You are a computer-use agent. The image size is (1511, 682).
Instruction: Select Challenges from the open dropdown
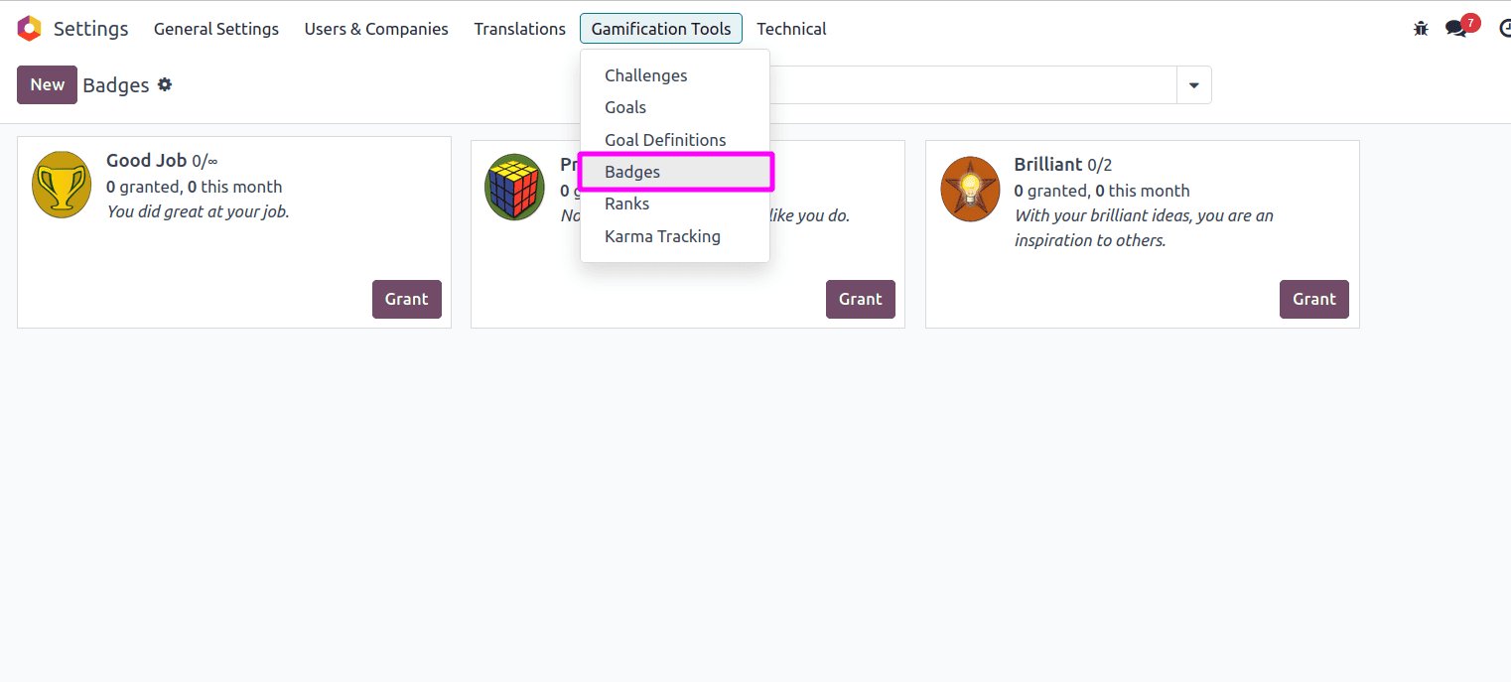tap(646, 75)
